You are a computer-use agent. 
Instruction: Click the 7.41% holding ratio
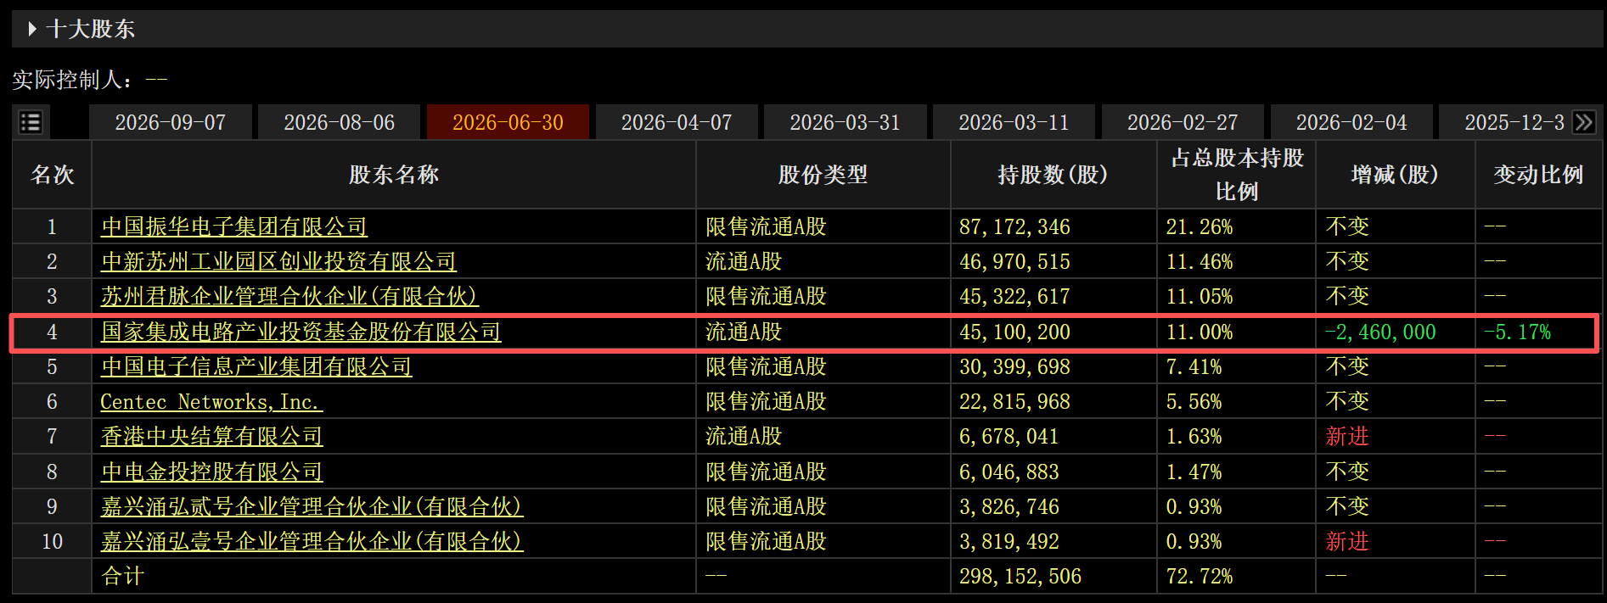(x=1194, y=366)
